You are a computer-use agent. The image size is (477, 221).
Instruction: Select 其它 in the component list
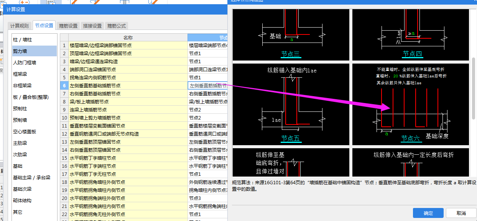point(35,212)
